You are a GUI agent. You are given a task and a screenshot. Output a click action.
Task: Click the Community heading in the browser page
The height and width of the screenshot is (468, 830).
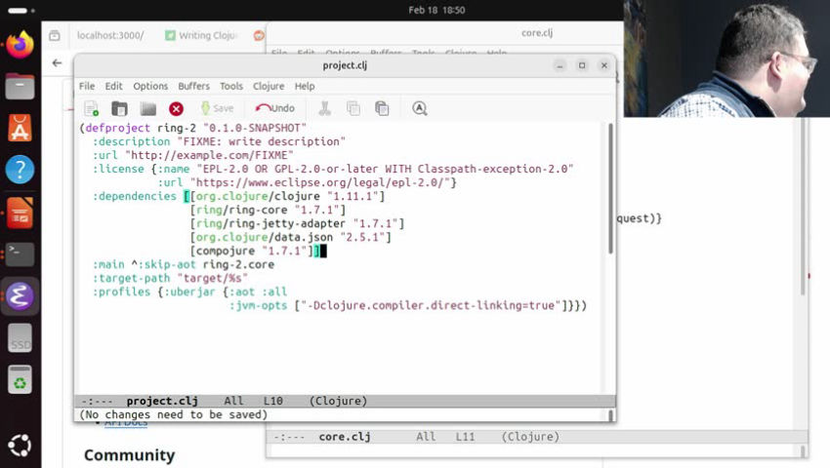tap(129, 455)
